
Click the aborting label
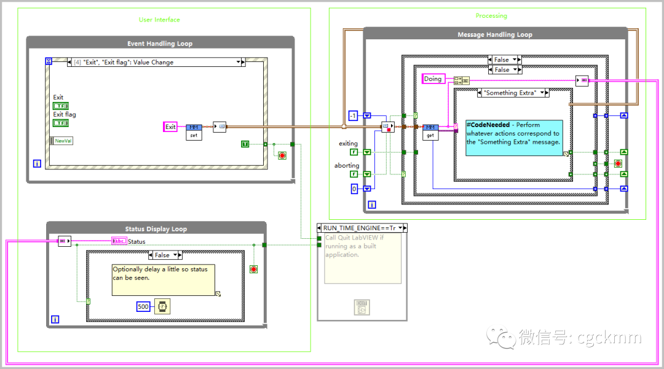click(347, 166)
